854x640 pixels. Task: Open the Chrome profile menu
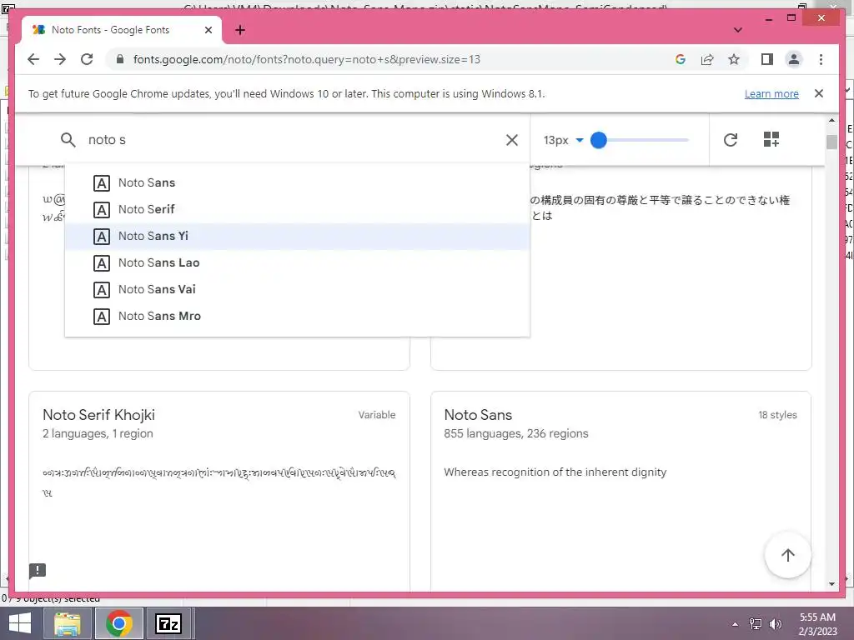pos(794,59)
